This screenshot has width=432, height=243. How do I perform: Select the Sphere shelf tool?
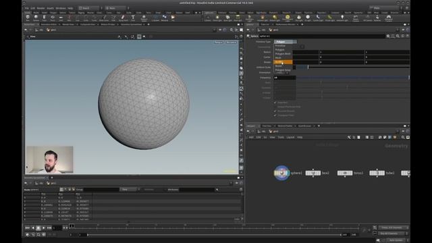click(36, 18)
